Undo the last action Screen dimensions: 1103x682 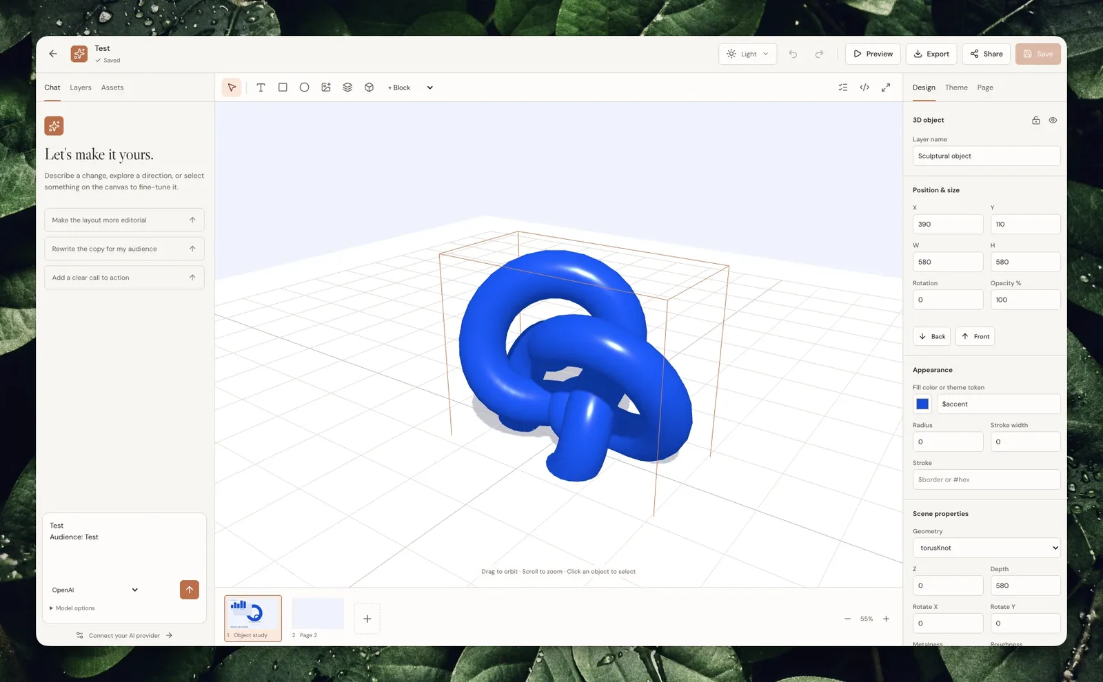click(793, 54)
